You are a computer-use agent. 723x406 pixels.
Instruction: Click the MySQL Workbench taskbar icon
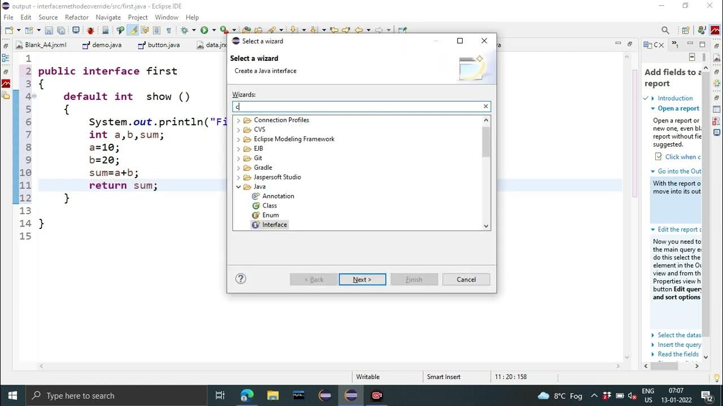(x=299, y=395)
